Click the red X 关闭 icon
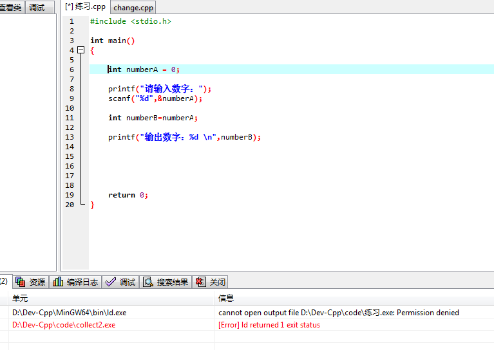 [200, 282]
